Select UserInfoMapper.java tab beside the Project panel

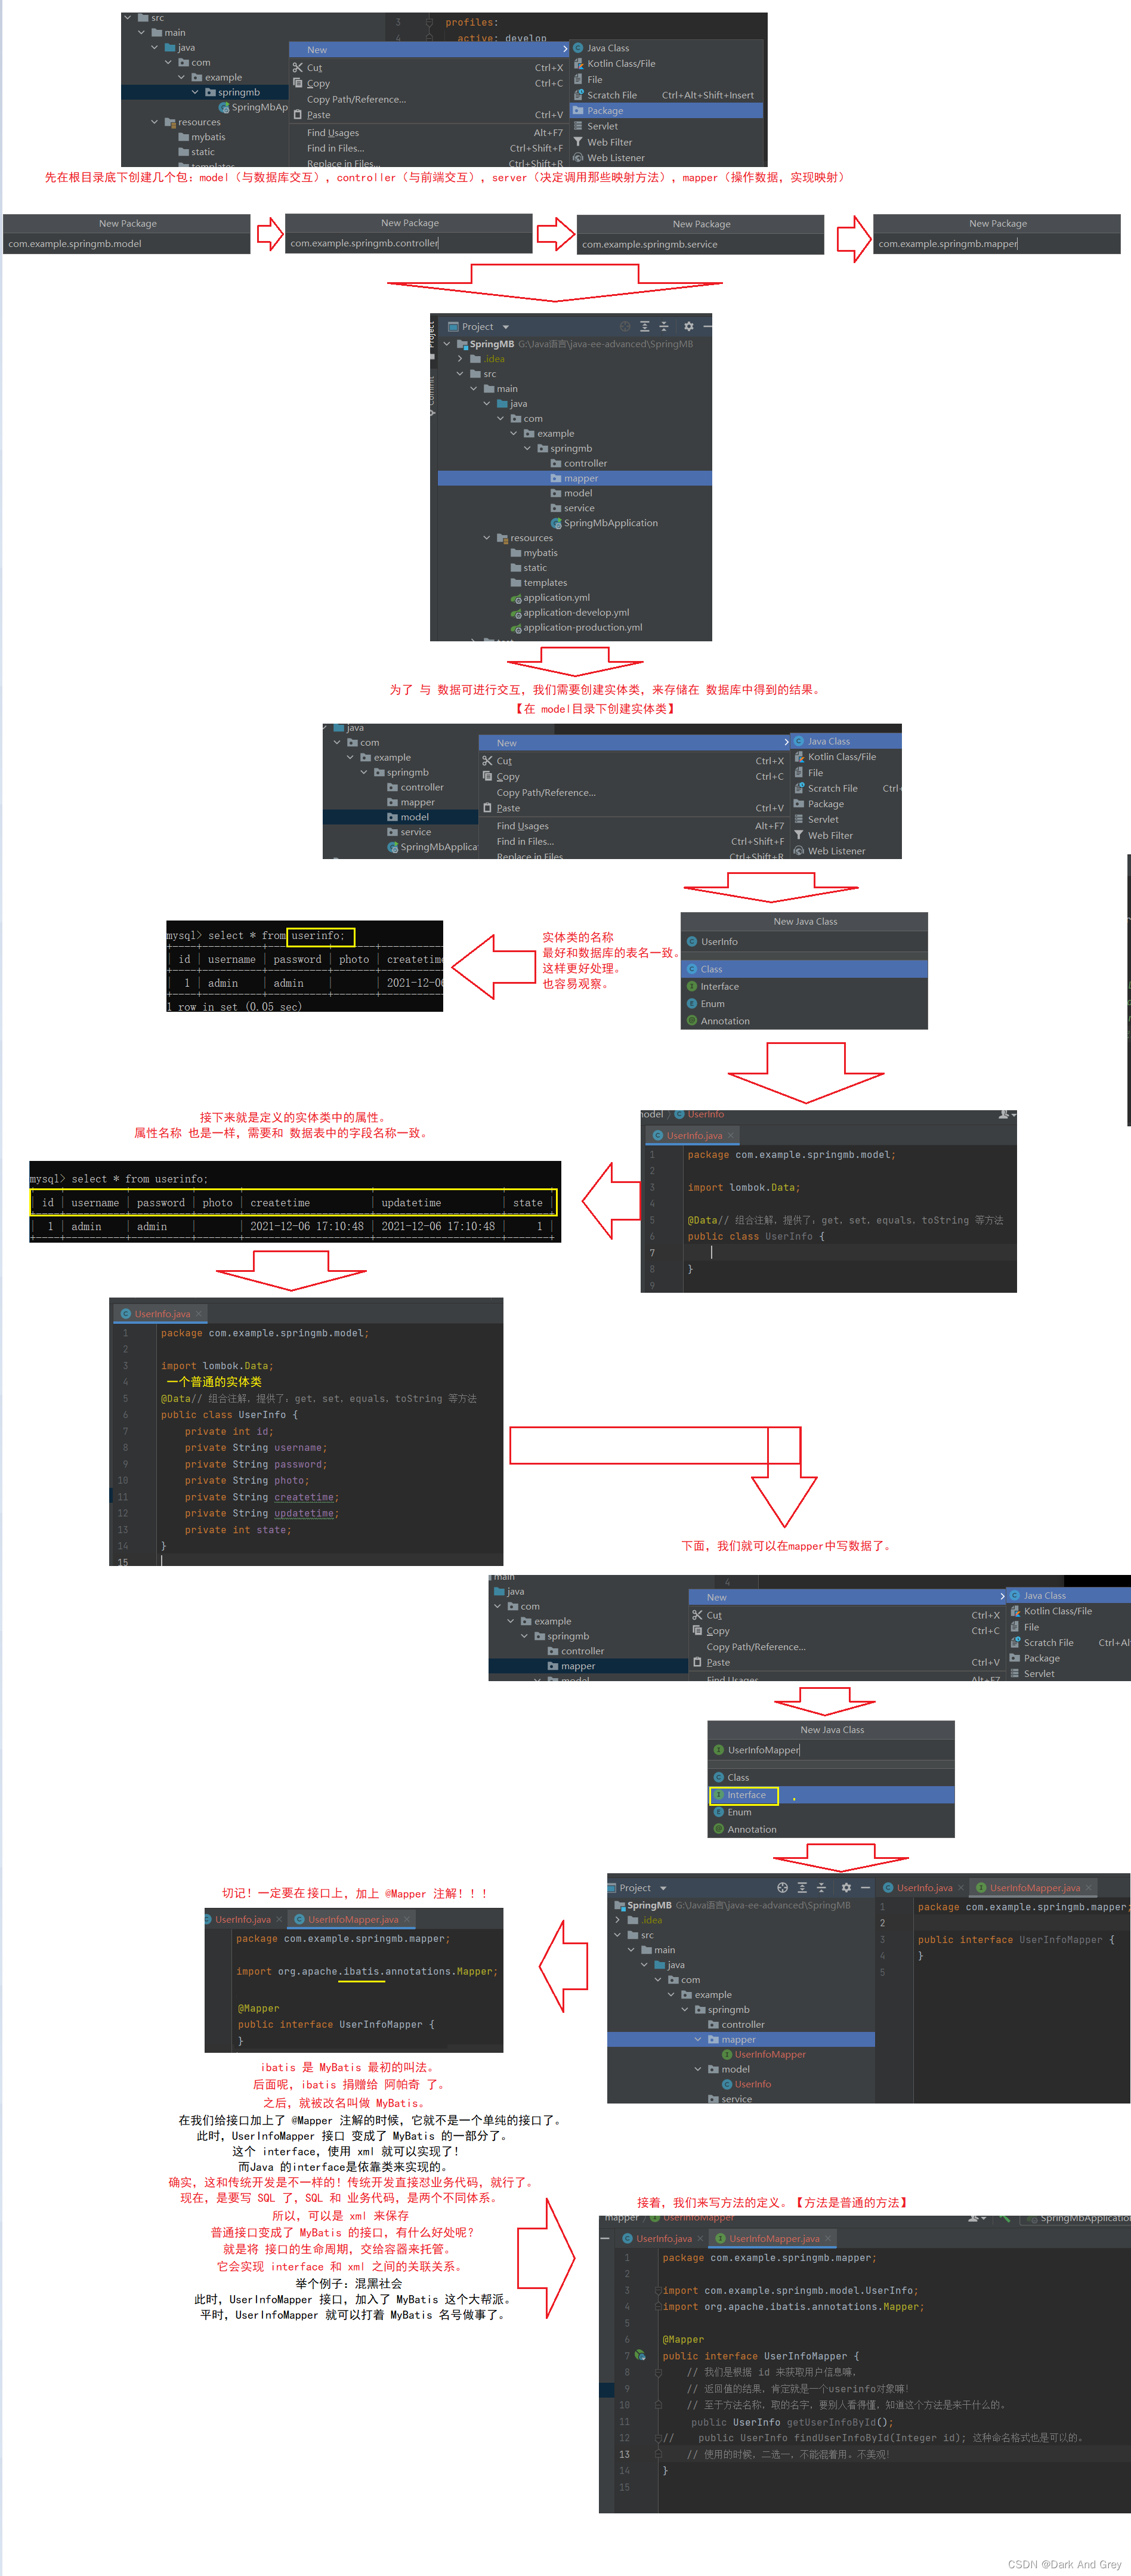point(1035,1888)
